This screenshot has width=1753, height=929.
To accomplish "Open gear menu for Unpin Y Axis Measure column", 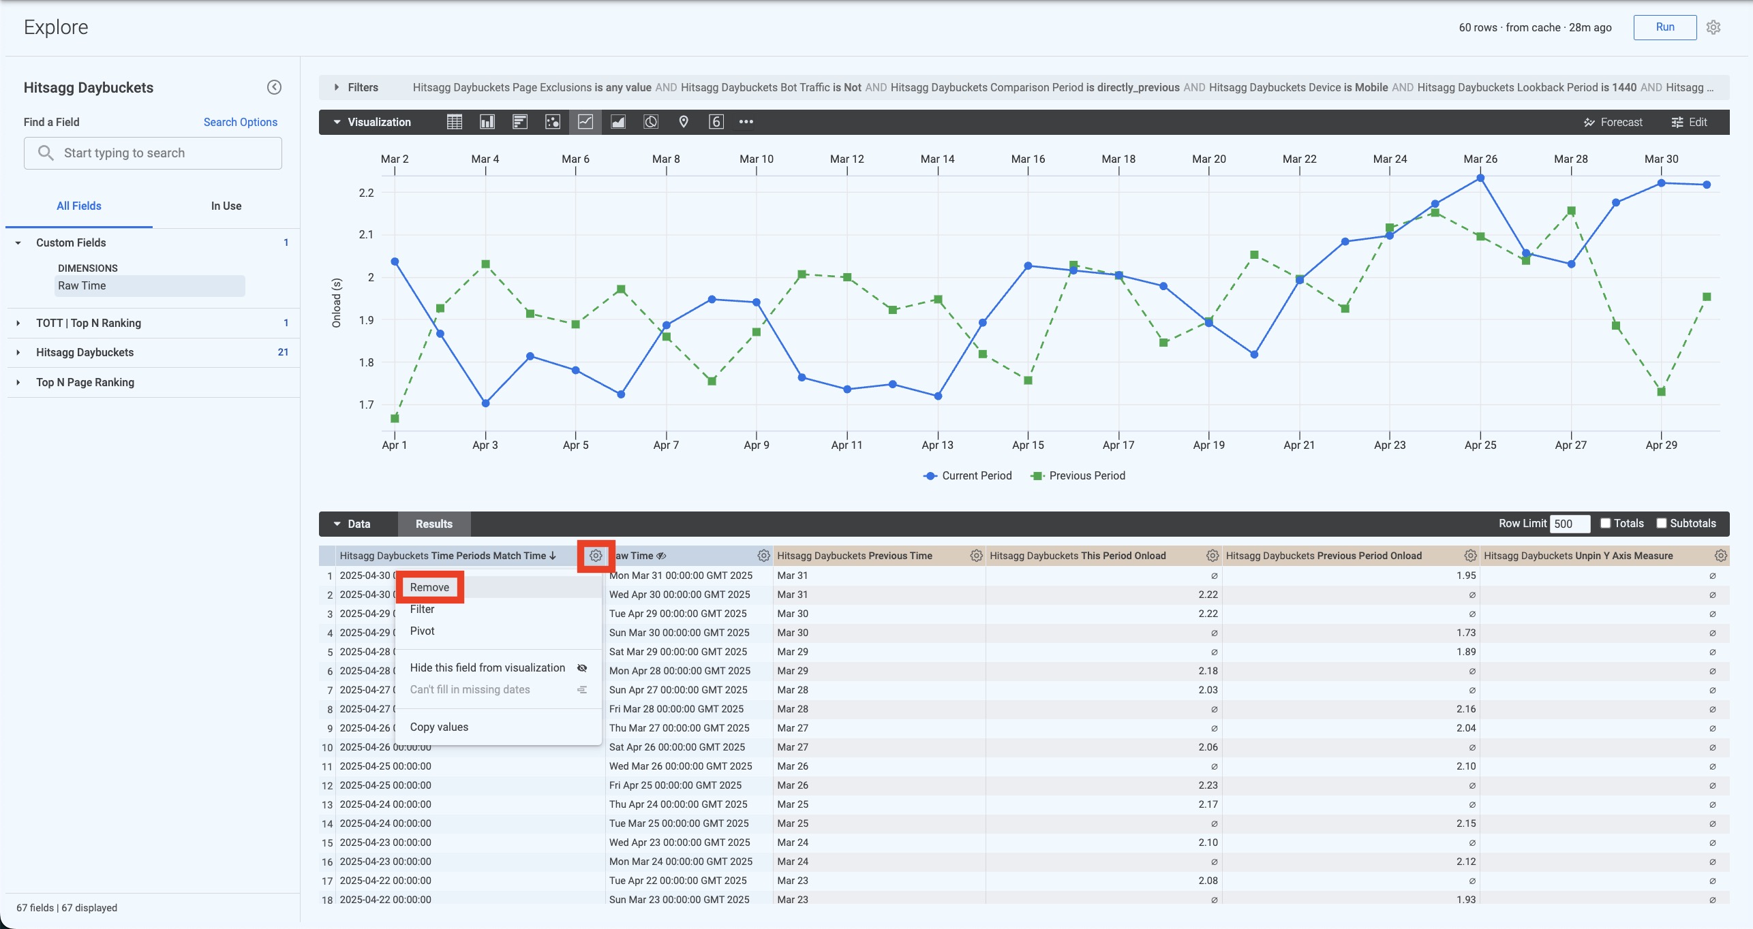I will [1720, 556].
